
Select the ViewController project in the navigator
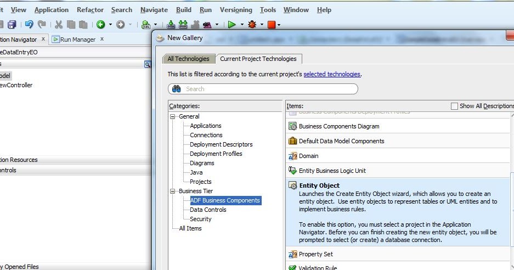[x=16, y=85]
